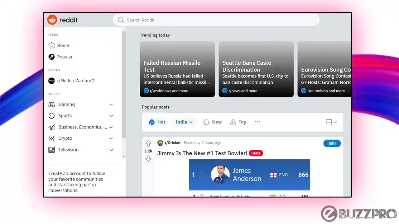Open Failed Russian Missile Test trending card
The height and width of the screenshot is (224, 399).
[177, 69]
